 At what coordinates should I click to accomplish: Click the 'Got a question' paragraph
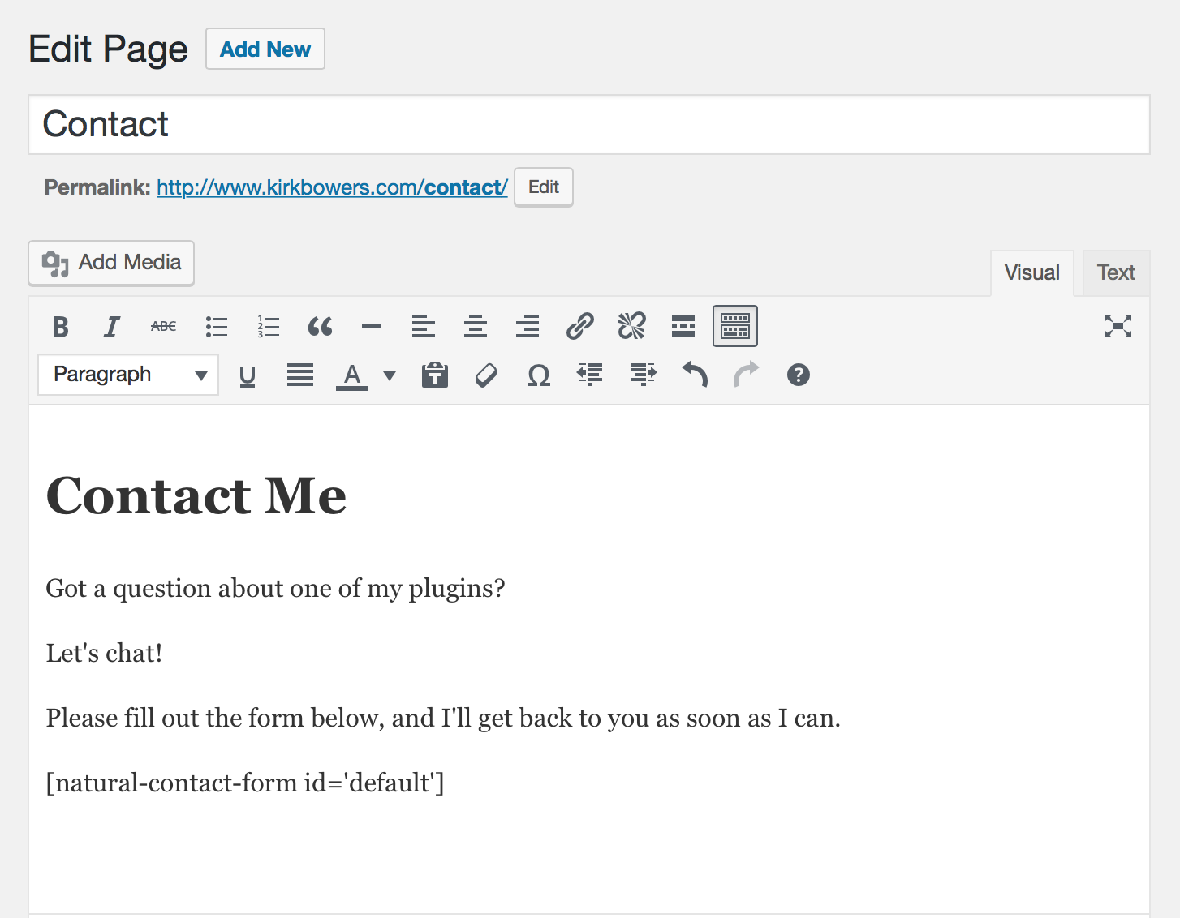click(275, 589)
